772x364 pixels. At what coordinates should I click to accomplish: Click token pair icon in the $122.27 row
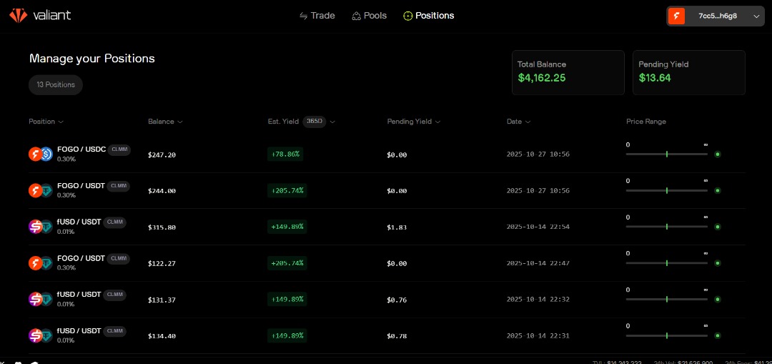pos(40,263)
